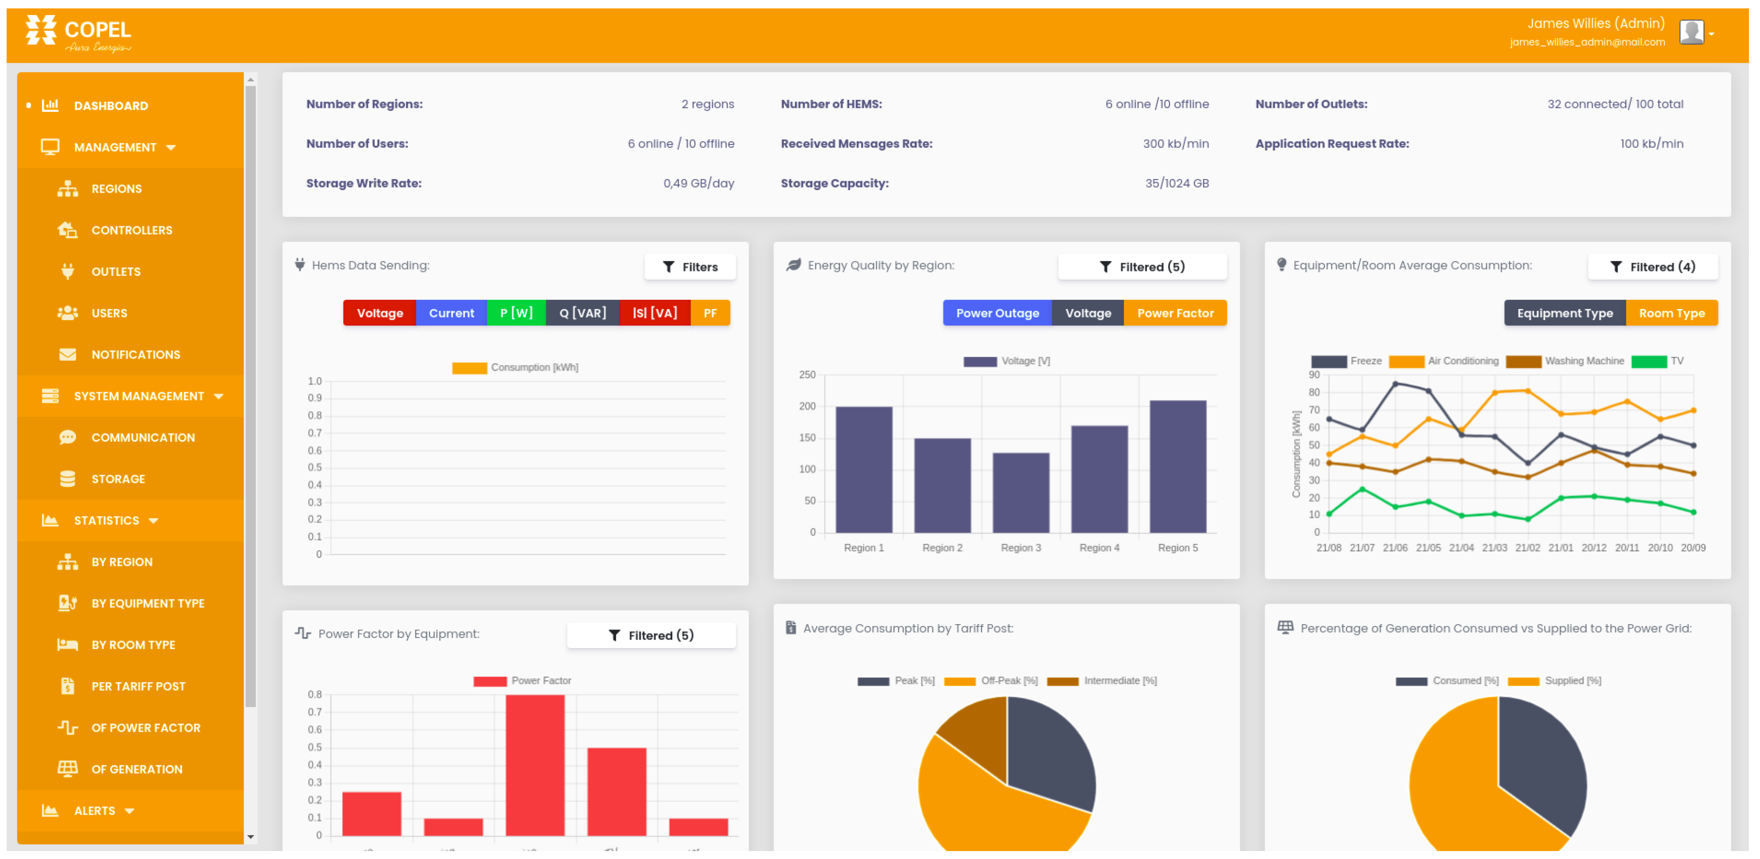Click the red Voltage color button
This screenshot has width=1760, height=859.
pyautogui.click(x=379, y=313)
